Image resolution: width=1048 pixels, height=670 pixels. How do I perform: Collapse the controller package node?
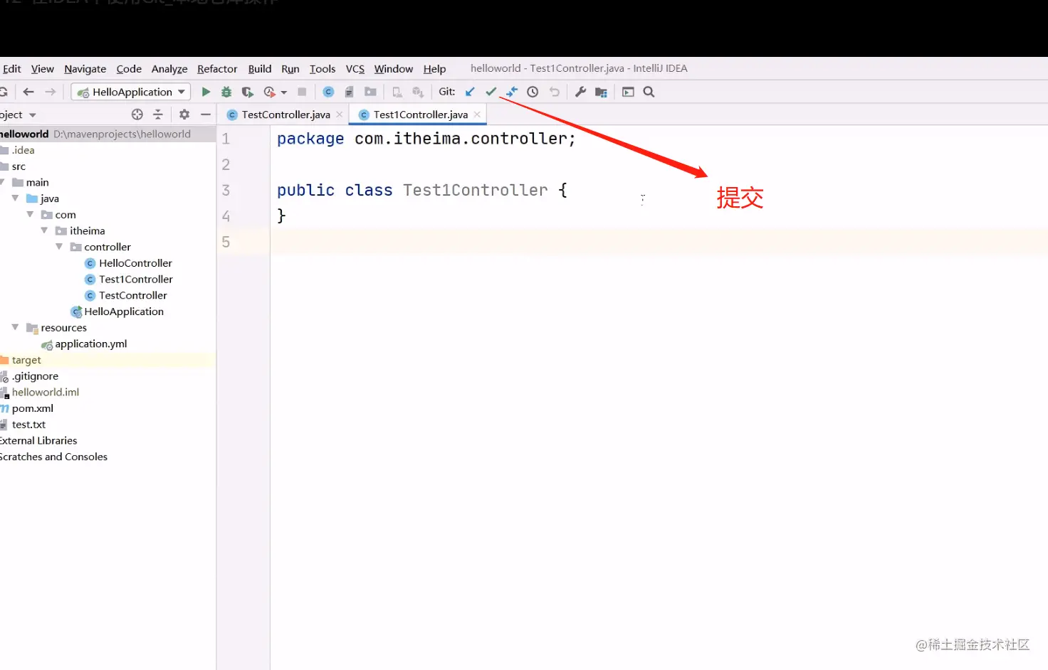tap(59, 247)
